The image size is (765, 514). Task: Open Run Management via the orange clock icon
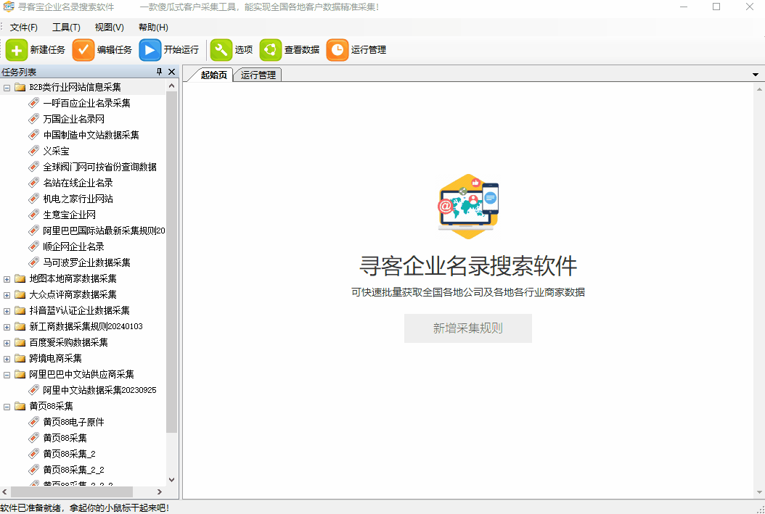pyautogui.click(x=337, y=50)
